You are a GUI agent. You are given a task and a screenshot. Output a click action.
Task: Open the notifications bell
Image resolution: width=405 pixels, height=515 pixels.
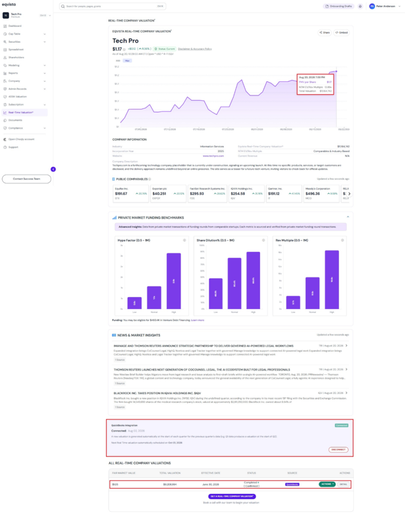[360, 6]
